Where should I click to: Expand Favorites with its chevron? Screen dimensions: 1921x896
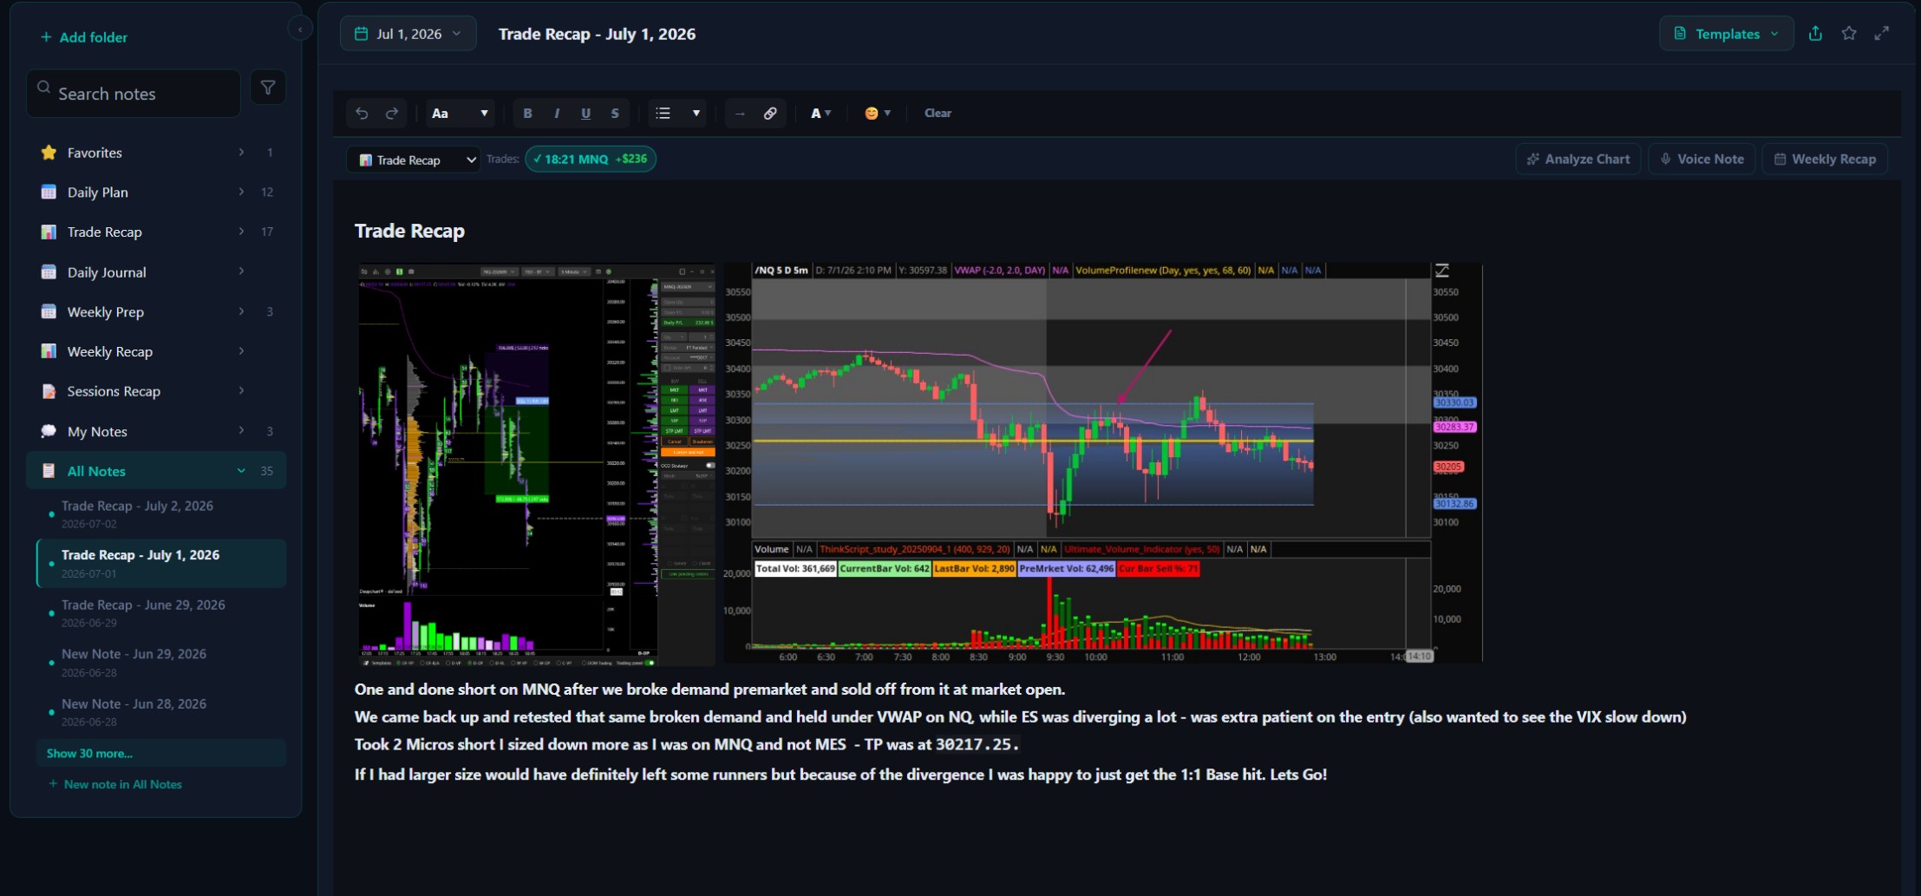[241, 153]
